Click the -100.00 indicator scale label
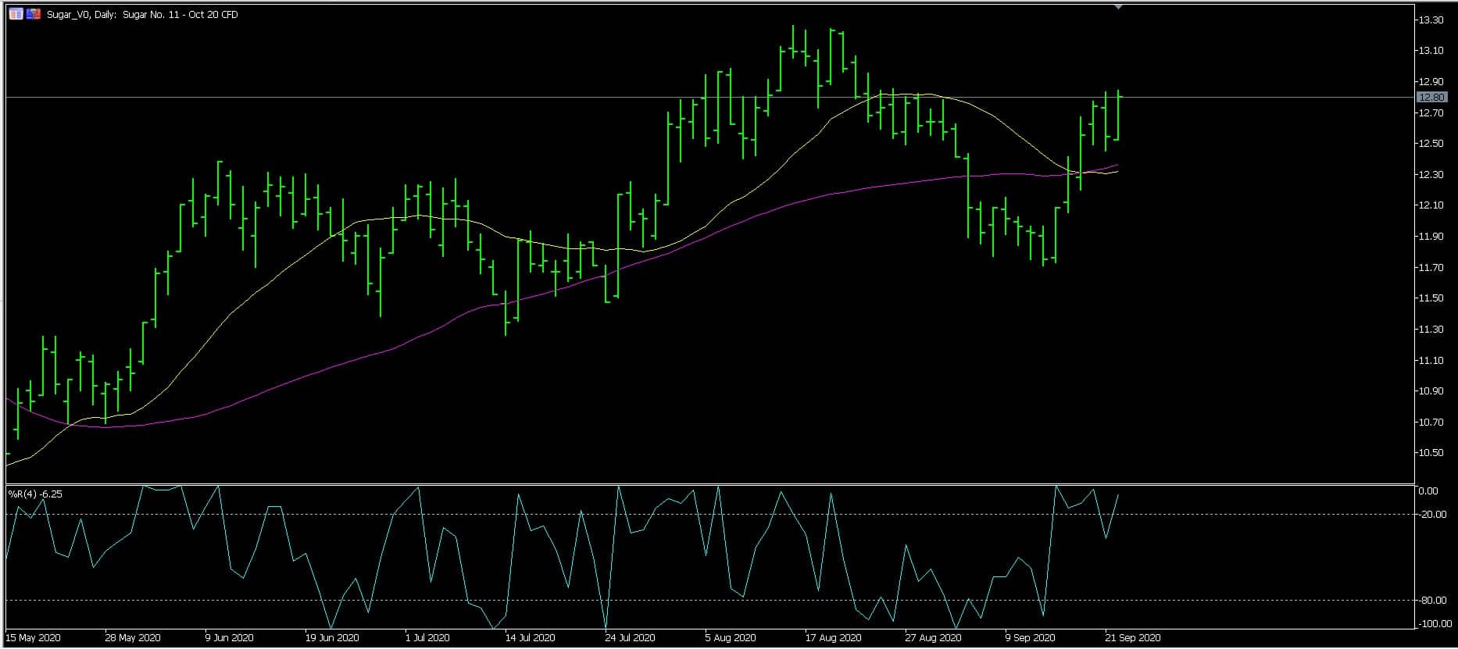1458x649 pixels. point(1435,624)
